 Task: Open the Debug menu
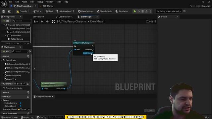click(40, 2)
